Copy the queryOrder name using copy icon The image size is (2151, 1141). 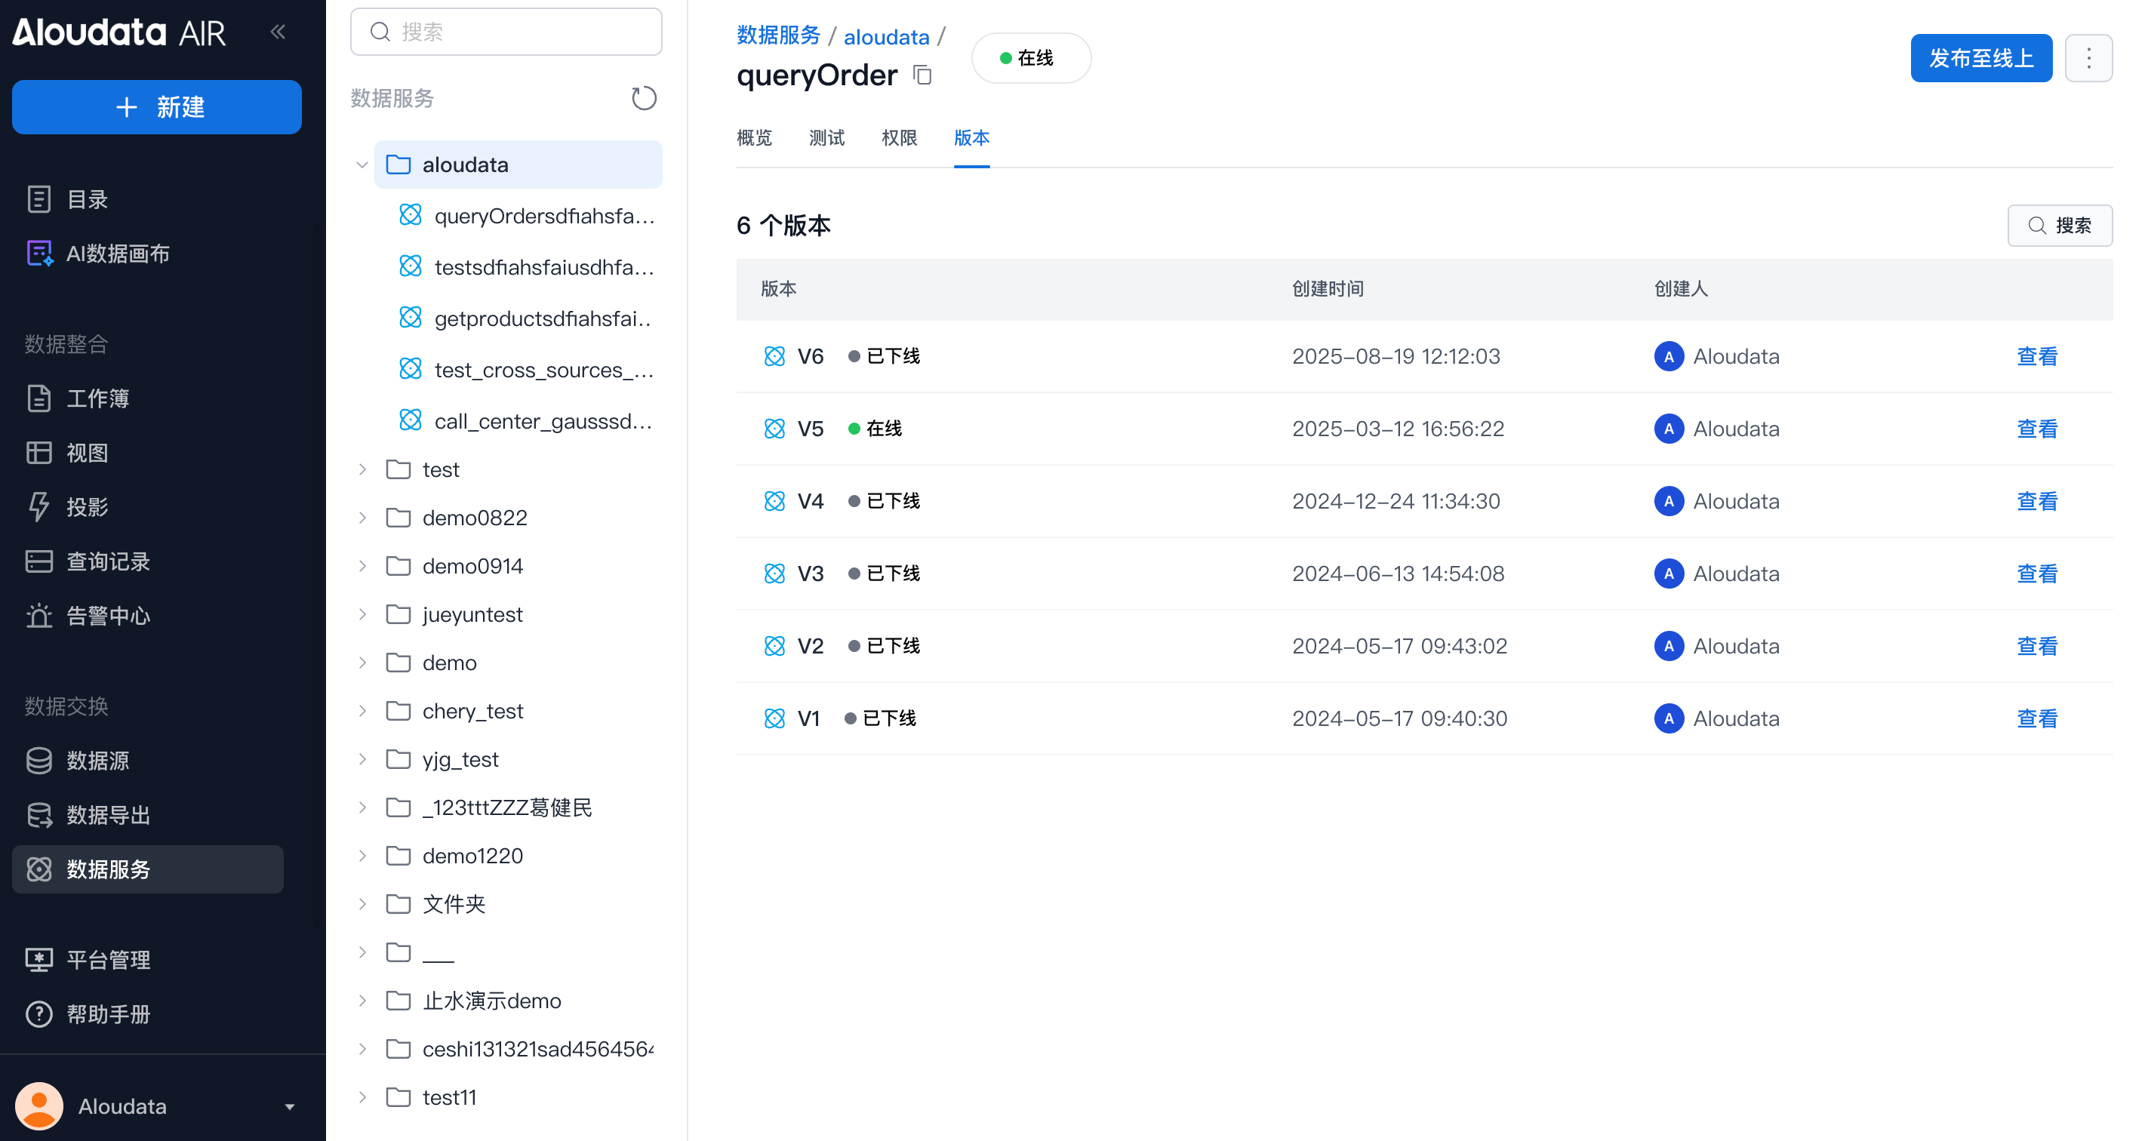pyautogui.click(x=922, y=75)
